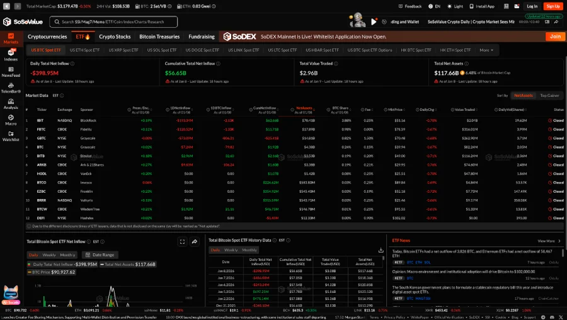
Task: Toggle the Light theme mode
Action: [x=454, y=6]
